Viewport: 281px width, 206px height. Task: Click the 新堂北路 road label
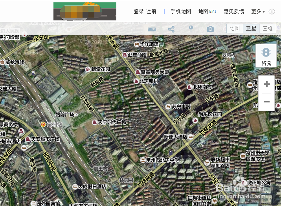[159, 53]
